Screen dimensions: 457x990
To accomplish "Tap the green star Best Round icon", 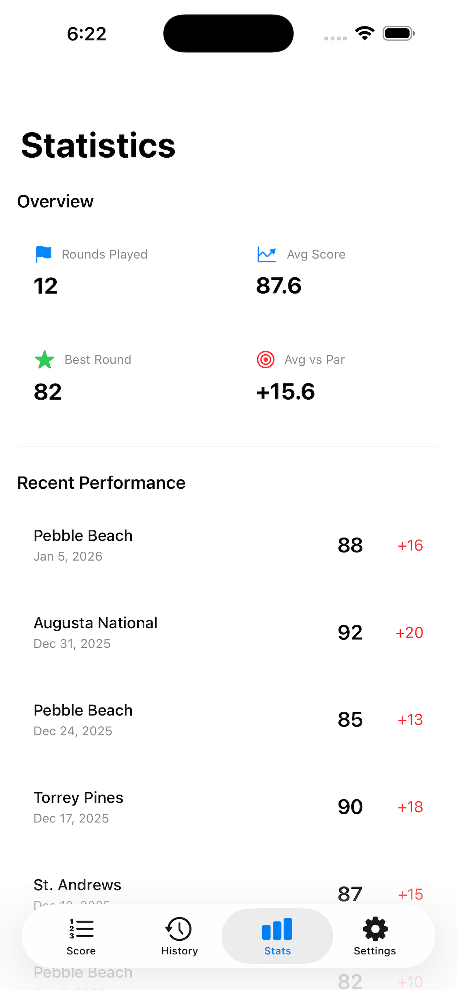I will coord(45,360).
